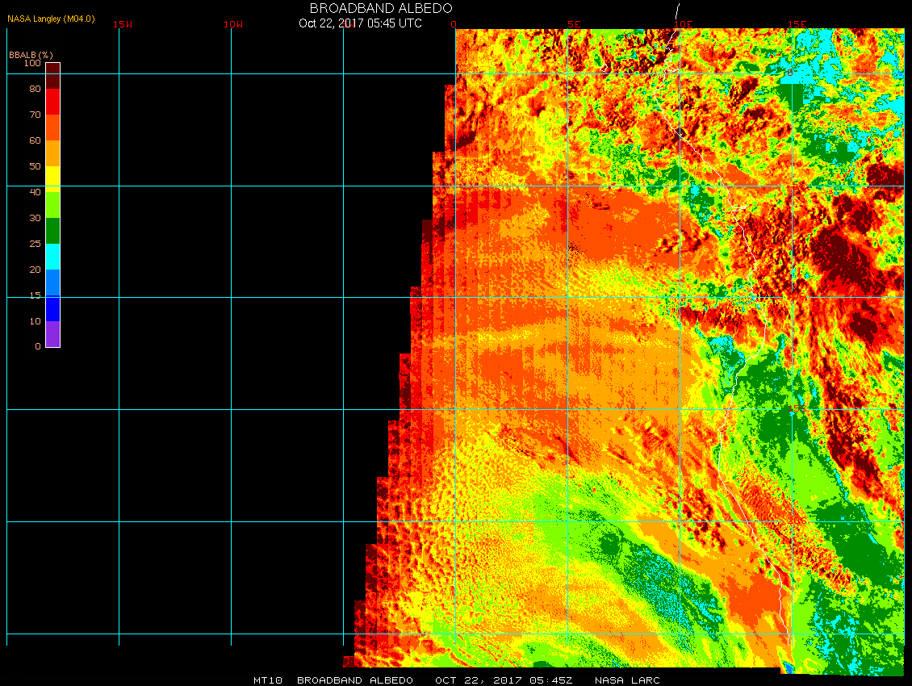912x686 pixels.
Task: Pick the yellow band of the BBALB legend
Action: pos(52,177)
